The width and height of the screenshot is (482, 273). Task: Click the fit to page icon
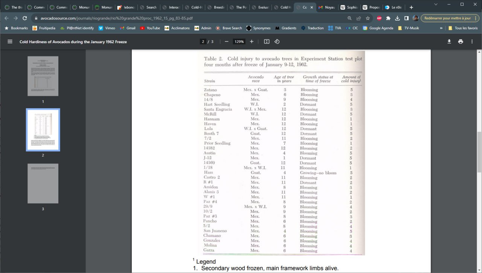(267, 42)
